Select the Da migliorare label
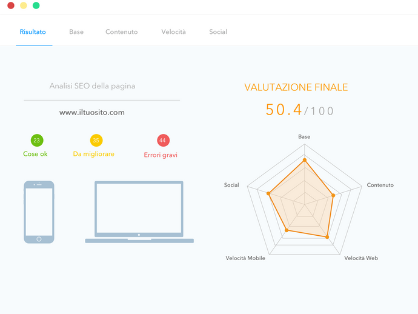Viewport: 418px width, 314px height. click(x=93, y=154)
